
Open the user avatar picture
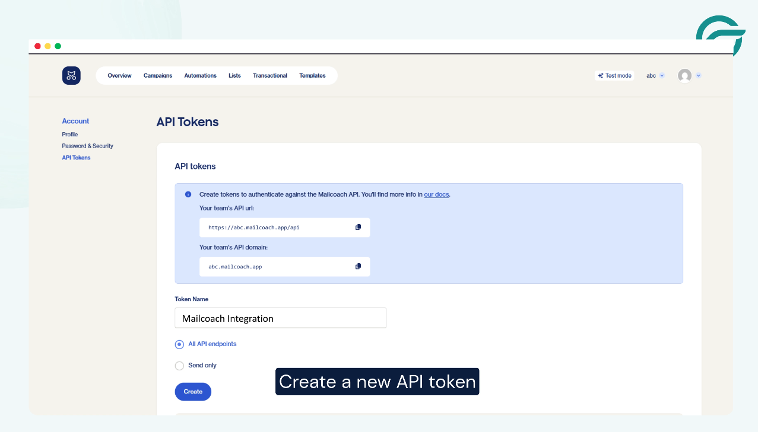(686, 75)
